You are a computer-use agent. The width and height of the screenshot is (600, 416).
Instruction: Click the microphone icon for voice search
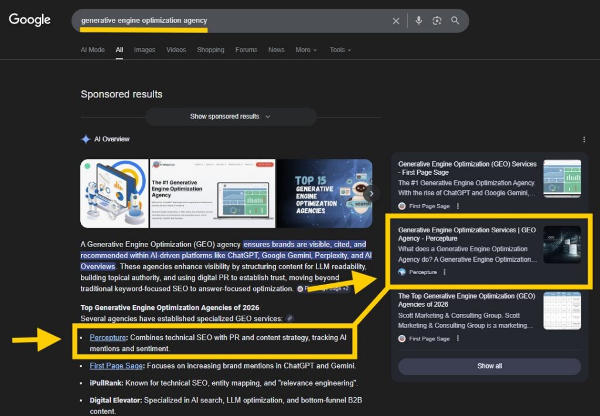pyautogui.click(x=418, y=21)
